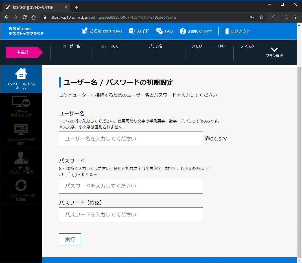302x263 pixels.
Task: Click the guide book icon
Action: (x=132, y=31)
